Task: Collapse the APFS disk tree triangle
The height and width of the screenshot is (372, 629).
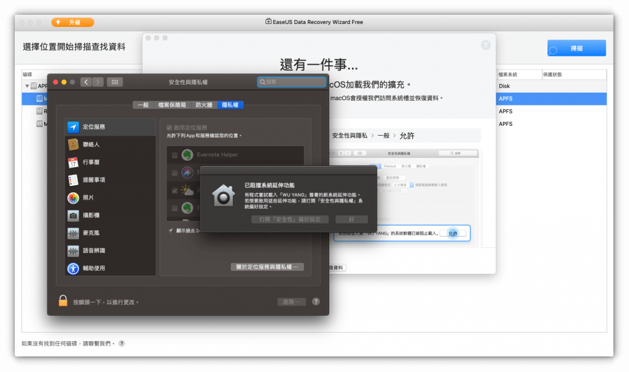Action: pyautogui.click(x=27, y=87)
